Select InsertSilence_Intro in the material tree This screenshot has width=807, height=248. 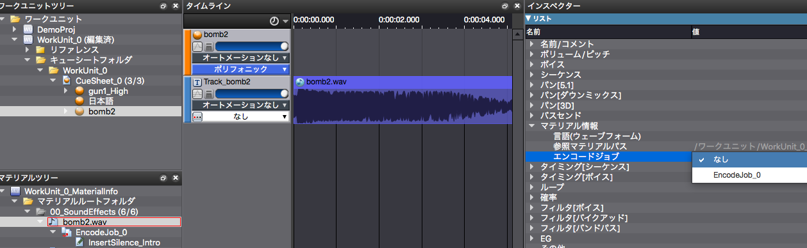tap(125, 242)
